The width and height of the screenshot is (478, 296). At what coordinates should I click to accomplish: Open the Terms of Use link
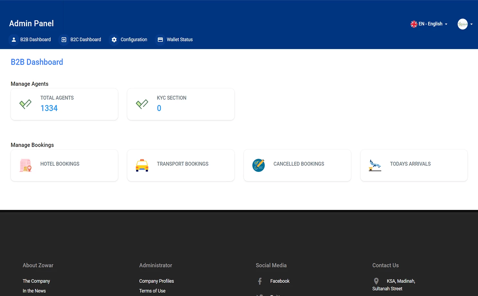point(152,291)
